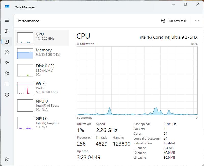Open the Startup apps page icon
Screen dimensions: 204x166
pyautogui.click(x=7, y=63)
